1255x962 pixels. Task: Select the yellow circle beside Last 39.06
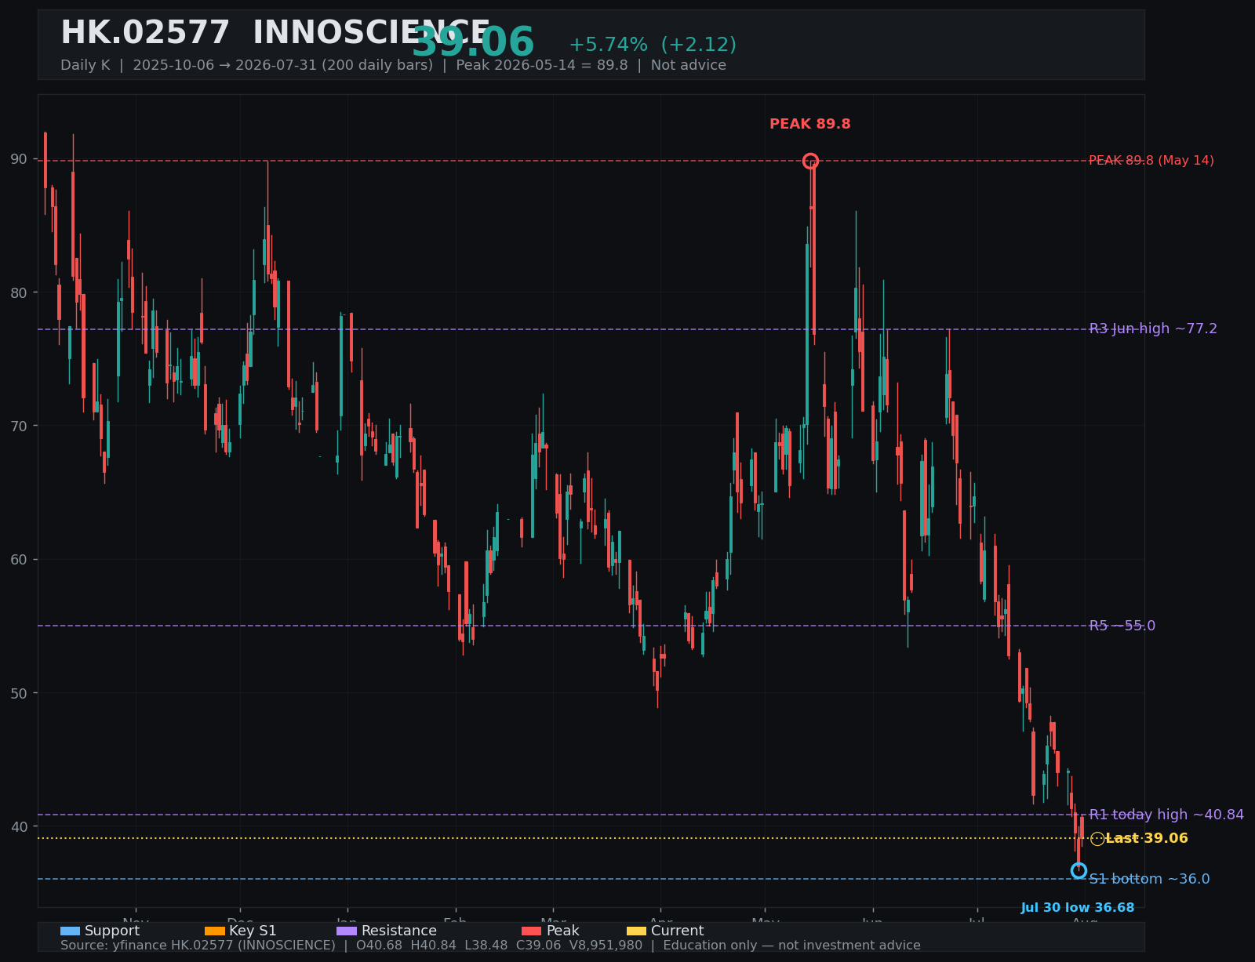(1097, 839)
